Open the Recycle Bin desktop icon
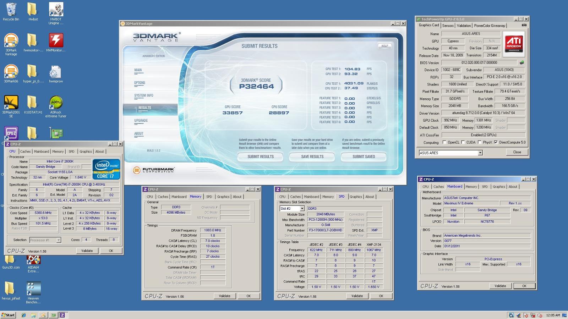This screenshot has width=568, height=319. pos(11,12)
